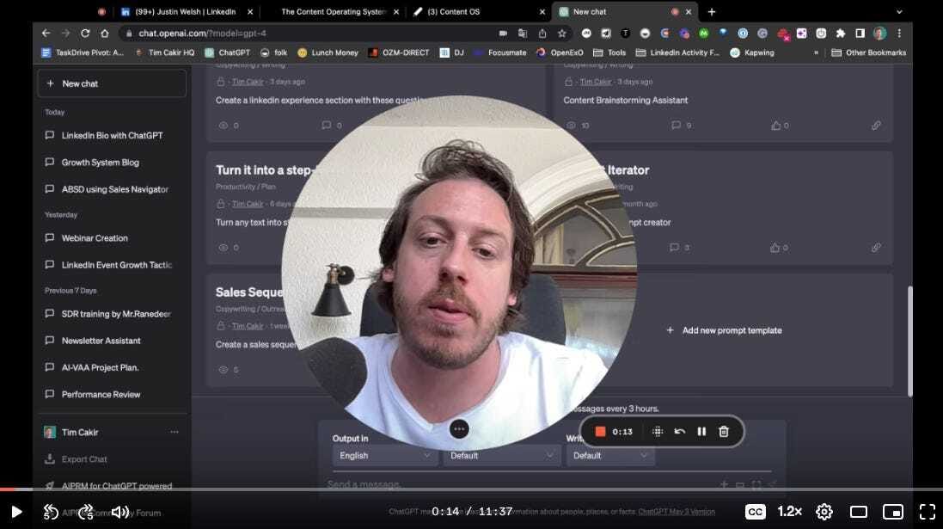Screen dimensions: 943x529
Task: Play the video
Action: coord(17,512)
